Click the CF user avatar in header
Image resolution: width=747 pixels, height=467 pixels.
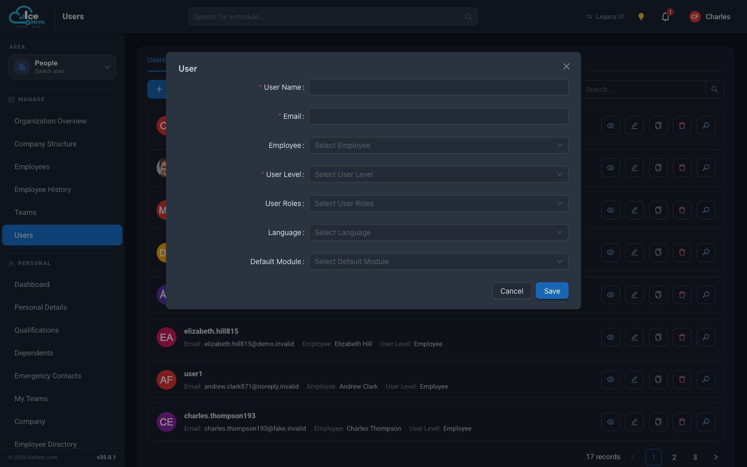coord(695,17)
